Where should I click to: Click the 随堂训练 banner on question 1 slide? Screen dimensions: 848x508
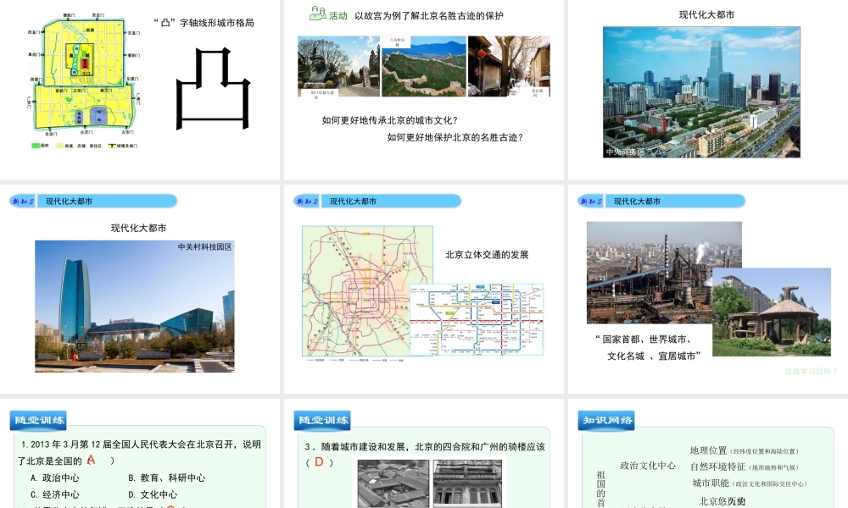[39, 420]
